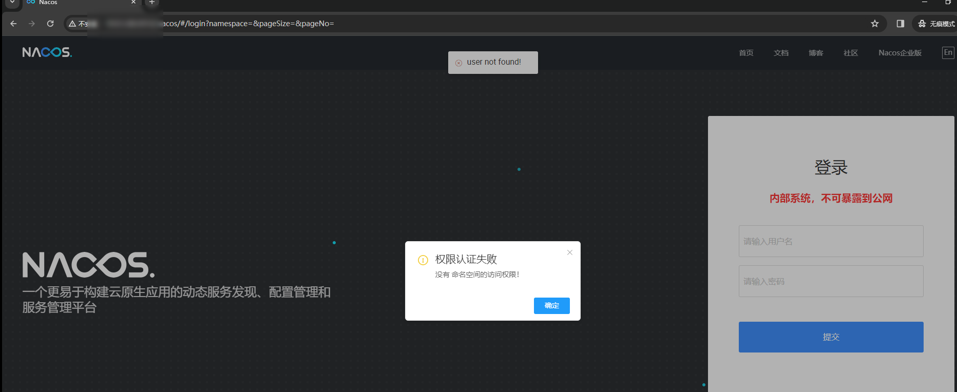Click the 没有 命名空间的访问权限! message
This screenshot has width=957, height=392.
(477, 275)
